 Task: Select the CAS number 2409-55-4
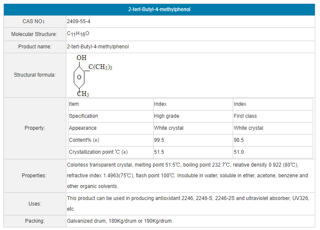tap(79, 21)
